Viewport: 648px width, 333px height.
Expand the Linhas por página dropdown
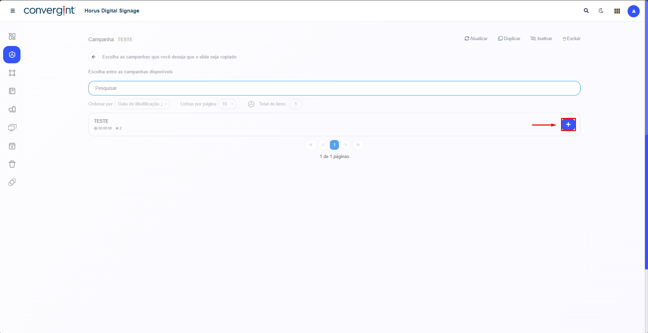pyautogui.click(x=227, y=104)
